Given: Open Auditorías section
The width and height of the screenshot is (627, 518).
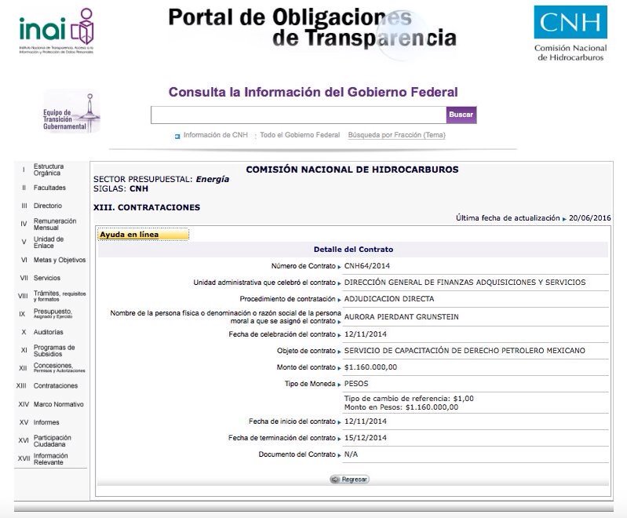Looking at the screenshot, I should click(49, 332).
